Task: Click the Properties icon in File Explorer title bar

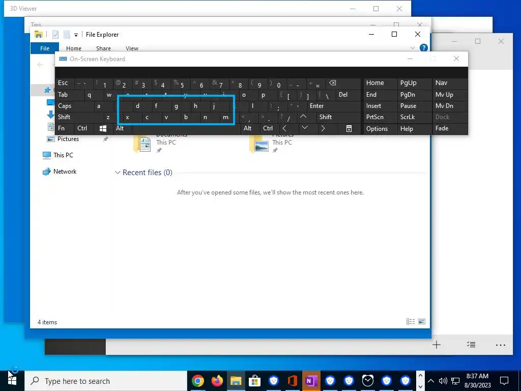Action: (55, 35)
